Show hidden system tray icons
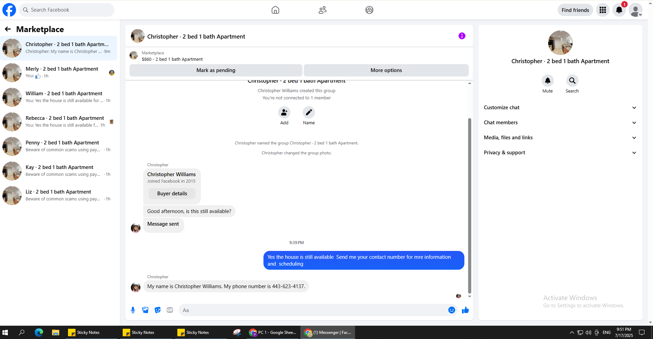653x339 pixels. (x=572, y=333)
